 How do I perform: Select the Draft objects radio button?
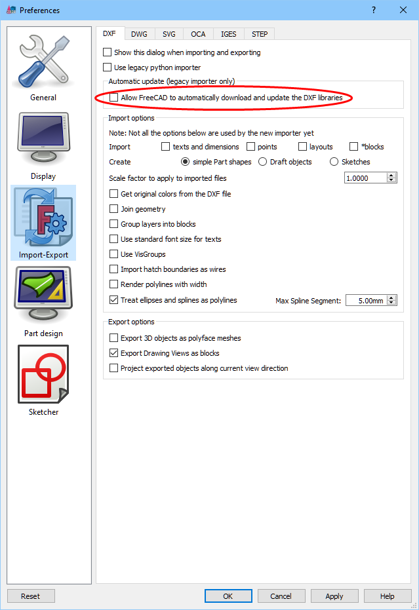[x=263, y=161]
